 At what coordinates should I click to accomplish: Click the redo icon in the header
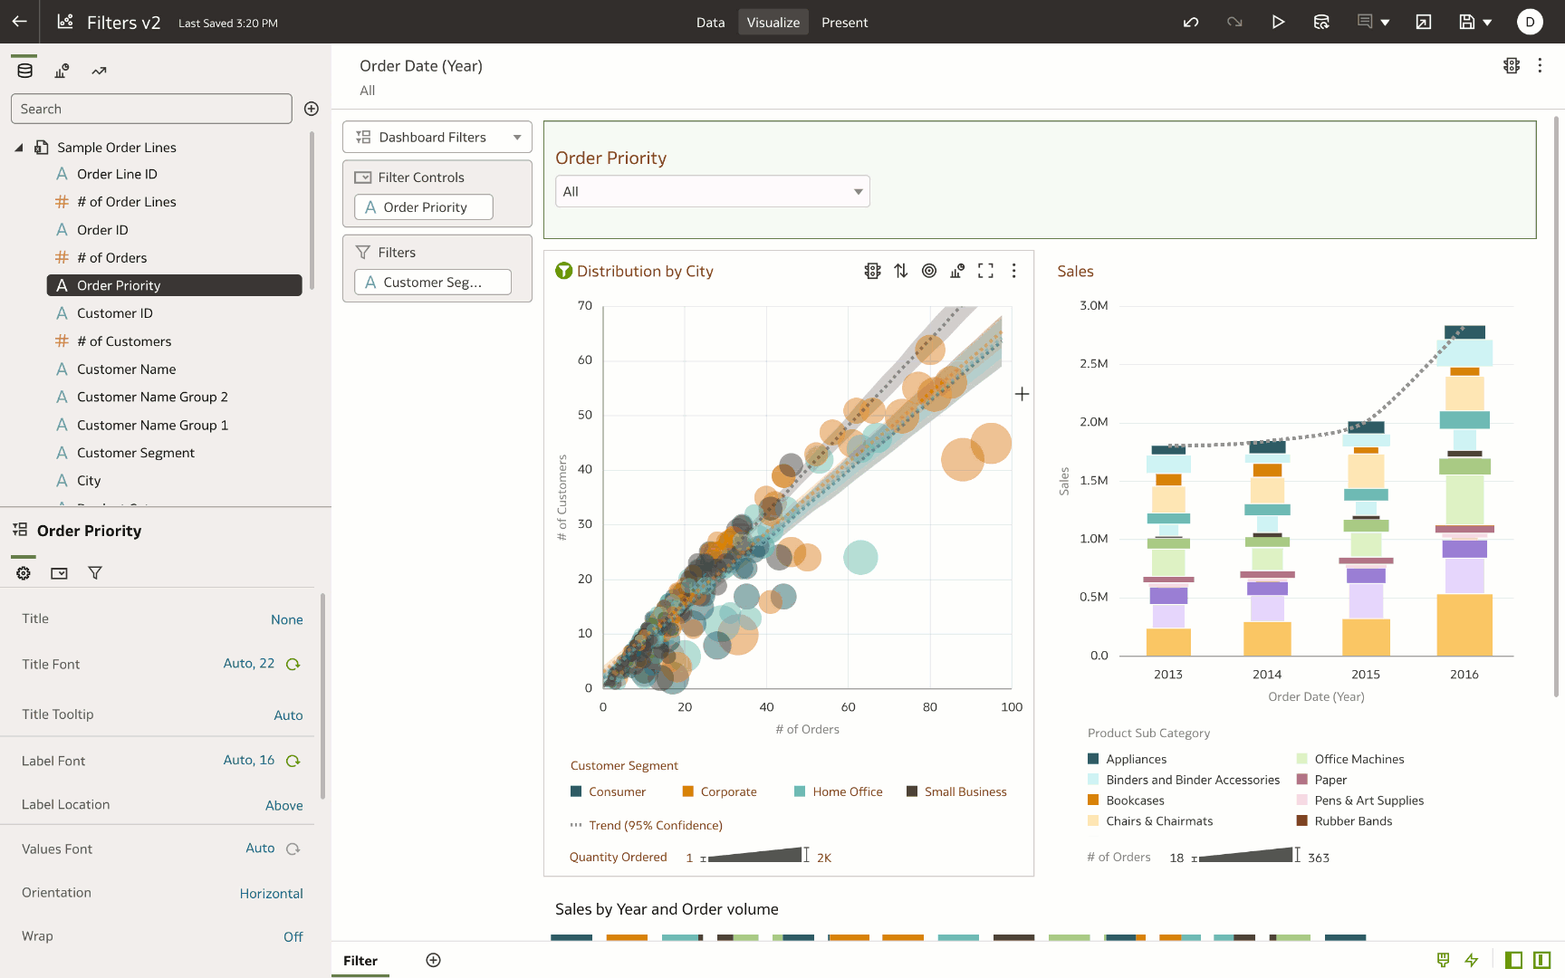(x=1234, y=22)
